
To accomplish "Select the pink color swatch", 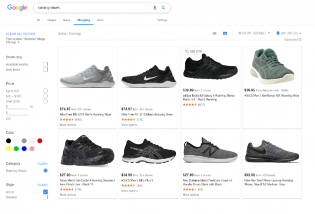I will click(32, 149).
